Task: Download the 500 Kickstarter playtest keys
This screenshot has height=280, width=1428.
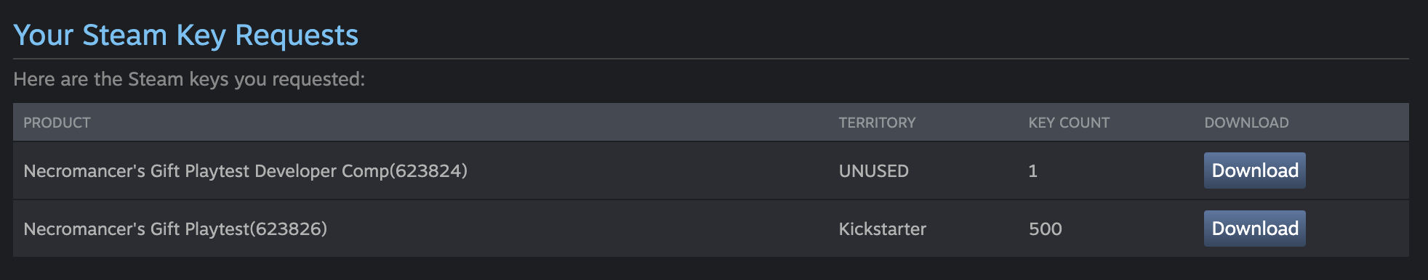Action: tap(1254, 228)
